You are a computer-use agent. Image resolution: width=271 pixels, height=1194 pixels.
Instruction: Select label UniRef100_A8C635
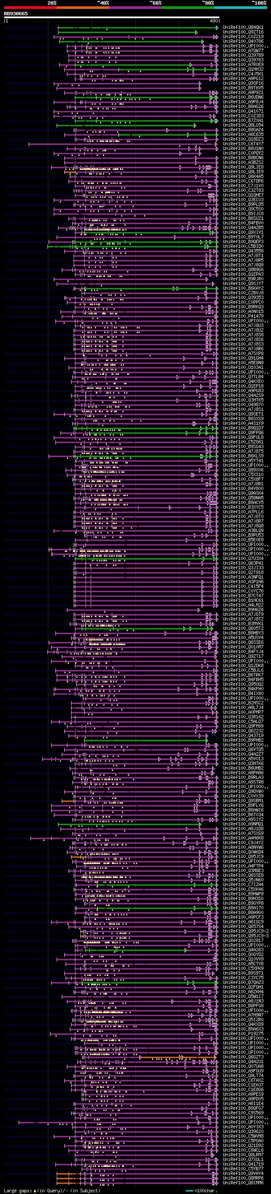click(243, 134)
